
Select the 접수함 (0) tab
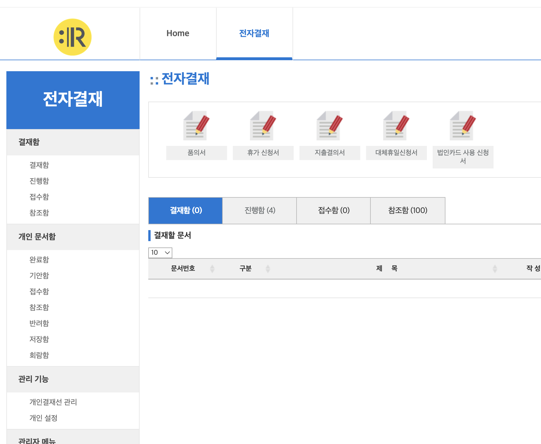334,210
